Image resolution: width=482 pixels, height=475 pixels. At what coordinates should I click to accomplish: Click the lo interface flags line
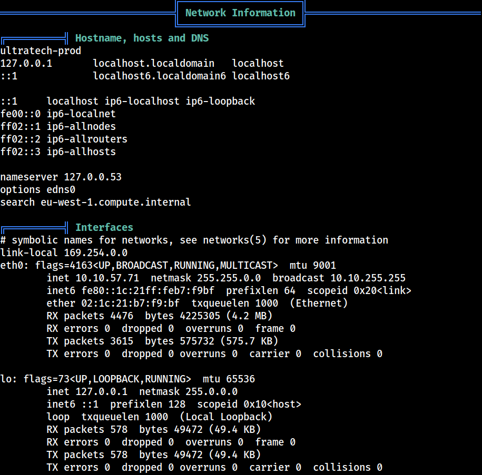click(x=127, y=379)
